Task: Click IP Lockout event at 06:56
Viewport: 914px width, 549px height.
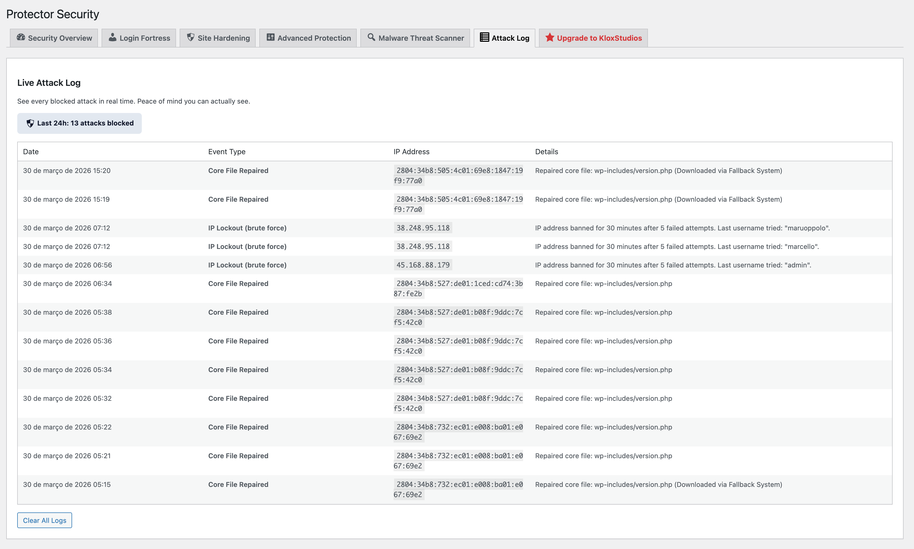Action: click(247, 265)
